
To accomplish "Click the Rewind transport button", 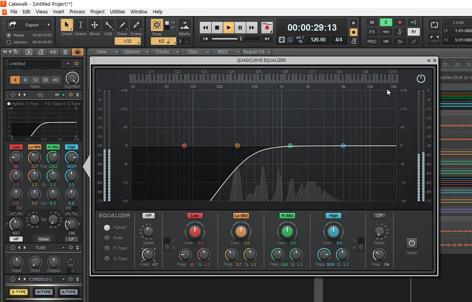I will 205,28.
